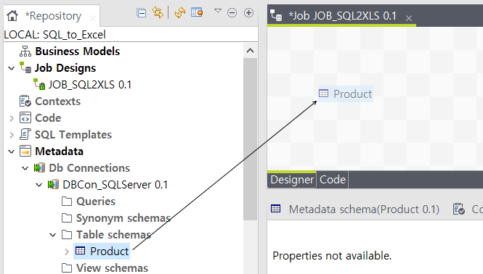Viewport: 483px width, 274px height.
Task: Select the View schemas folder
Action: (112, 268)
